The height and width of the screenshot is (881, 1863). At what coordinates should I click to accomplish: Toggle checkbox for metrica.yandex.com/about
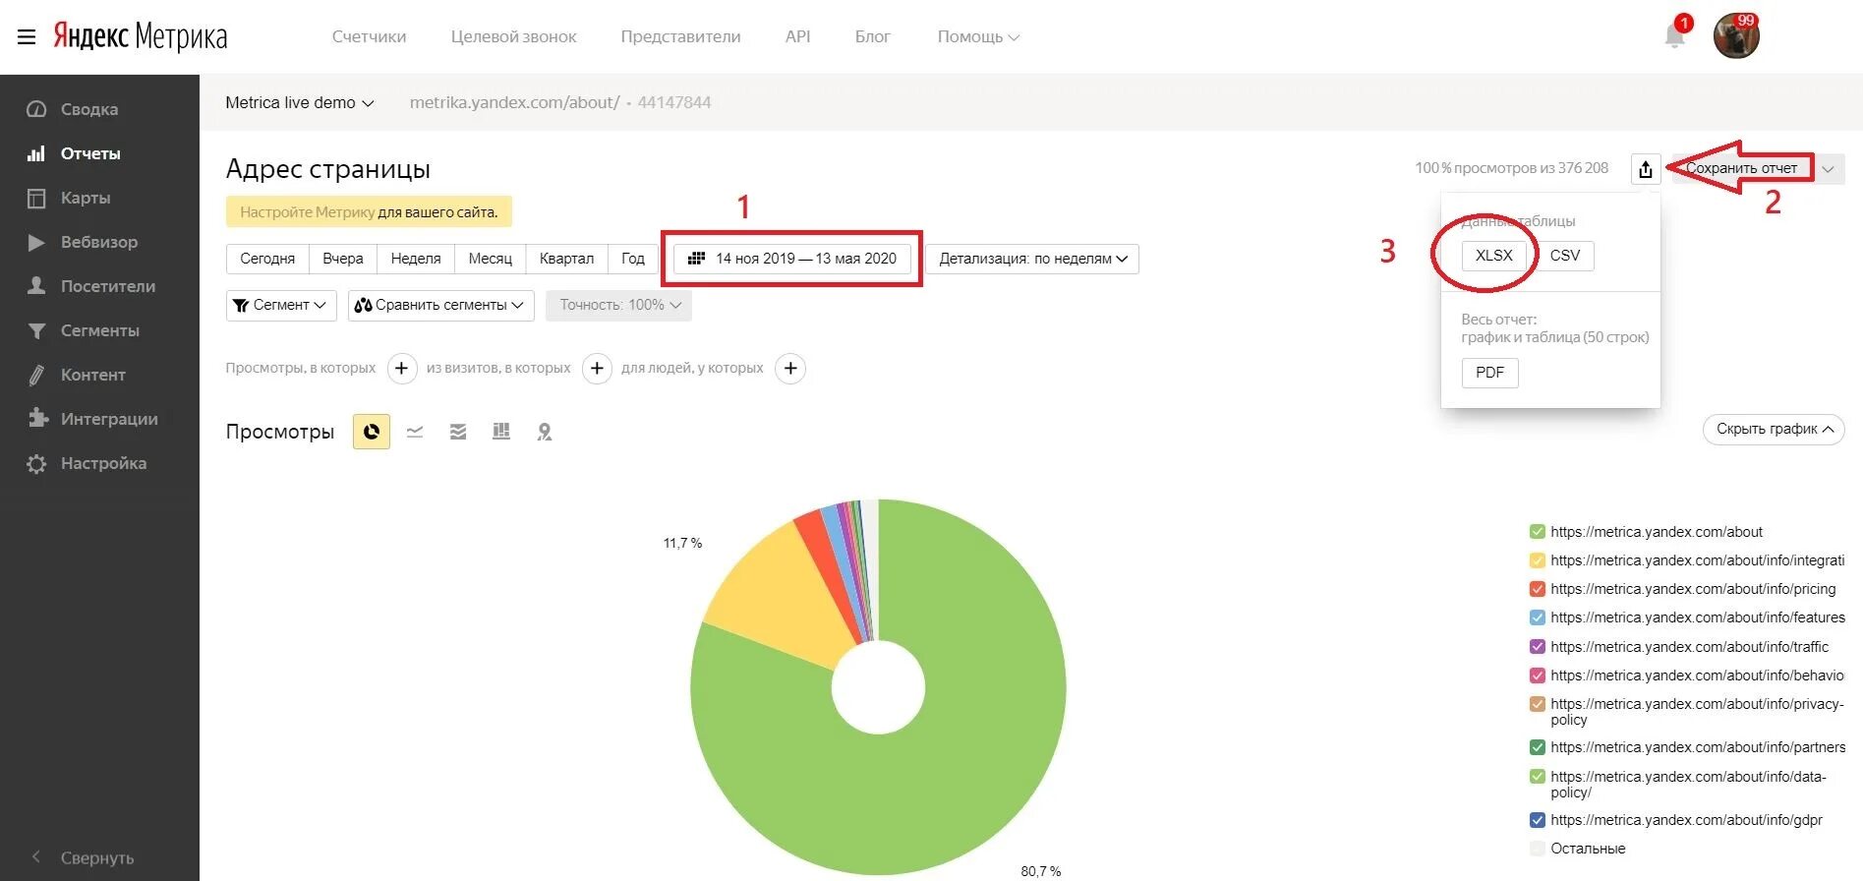(x=1538, y=532)
